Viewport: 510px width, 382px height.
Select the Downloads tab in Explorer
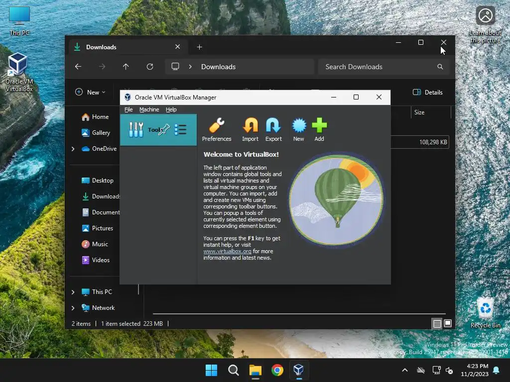tap(128, 47)
